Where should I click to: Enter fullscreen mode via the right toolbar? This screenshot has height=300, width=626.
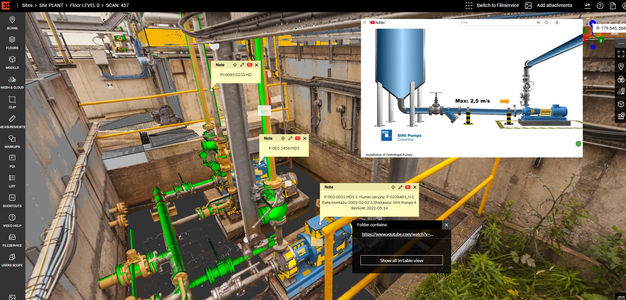click(x=621, y=54)
